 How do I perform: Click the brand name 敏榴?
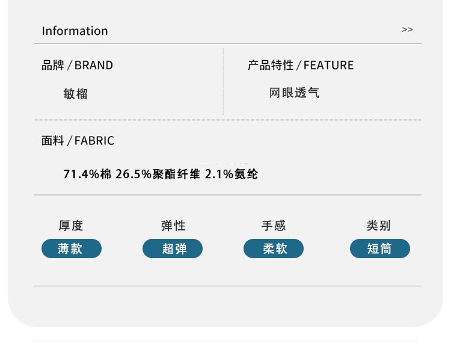76,94
